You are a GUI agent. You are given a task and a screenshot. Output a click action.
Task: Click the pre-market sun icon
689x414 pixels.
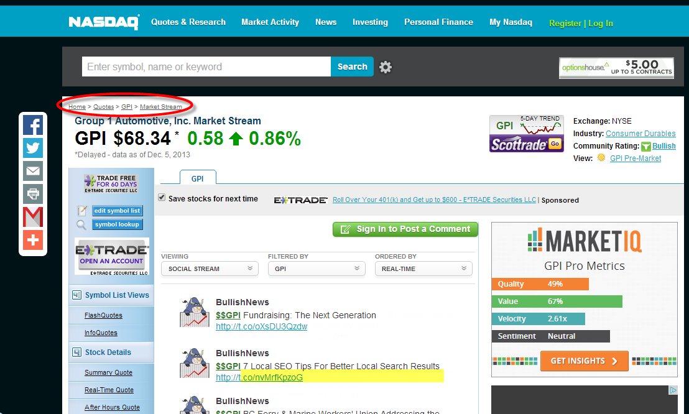click(601, 158)
